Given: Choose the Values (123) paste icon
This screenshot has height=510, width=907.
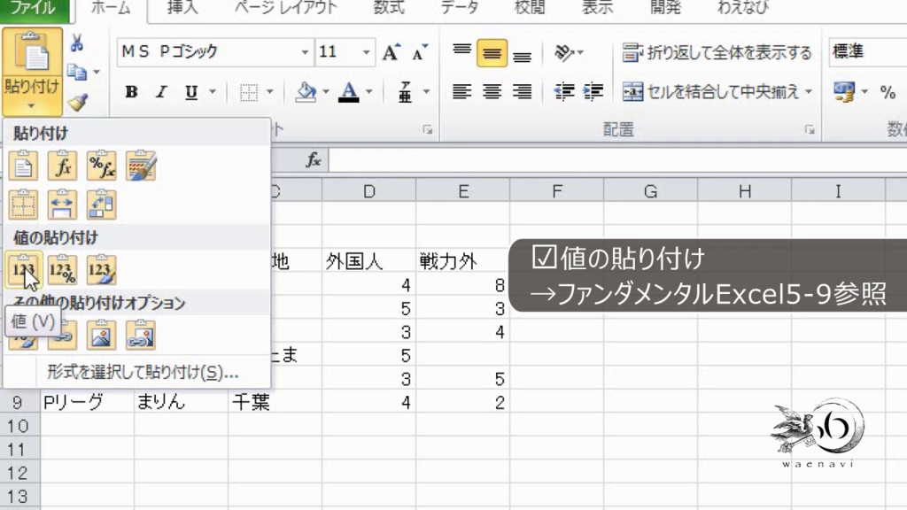Looking at the screenshot, I should (x=23, y=270).
